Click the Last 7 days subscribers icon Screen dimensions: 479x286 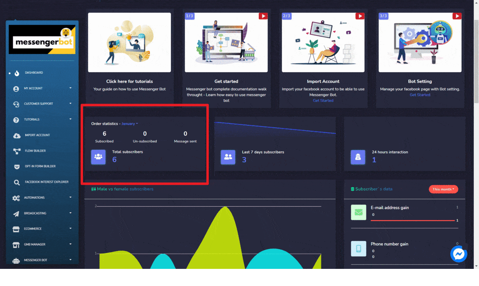click(x=228, y=157)
